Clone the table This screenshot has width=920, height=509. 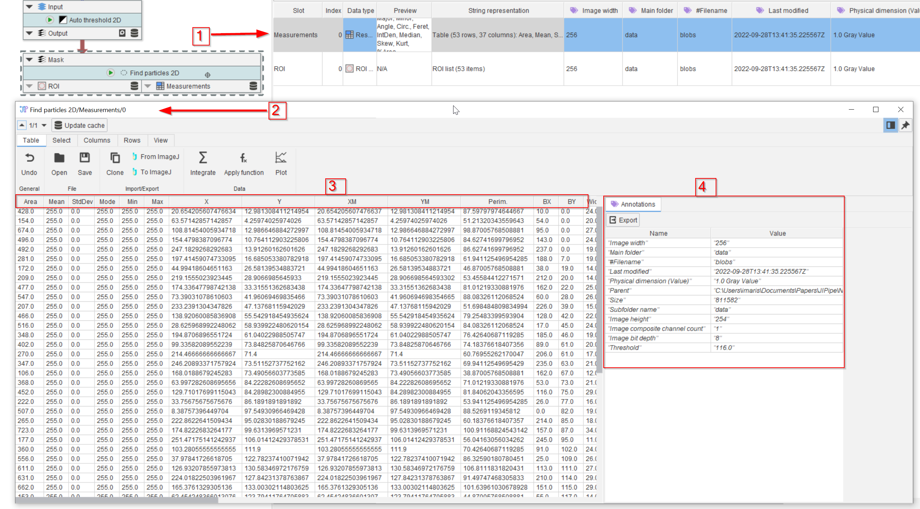click(115, 158)
